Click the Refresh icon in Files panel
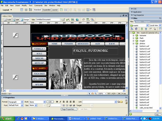The height and width of the screenshot is (121, 162). click(136, 29)
